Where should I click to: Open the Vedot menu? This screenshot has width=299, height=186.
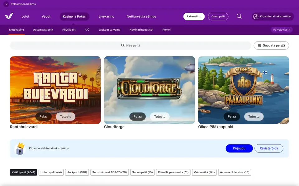click(46, 16)
